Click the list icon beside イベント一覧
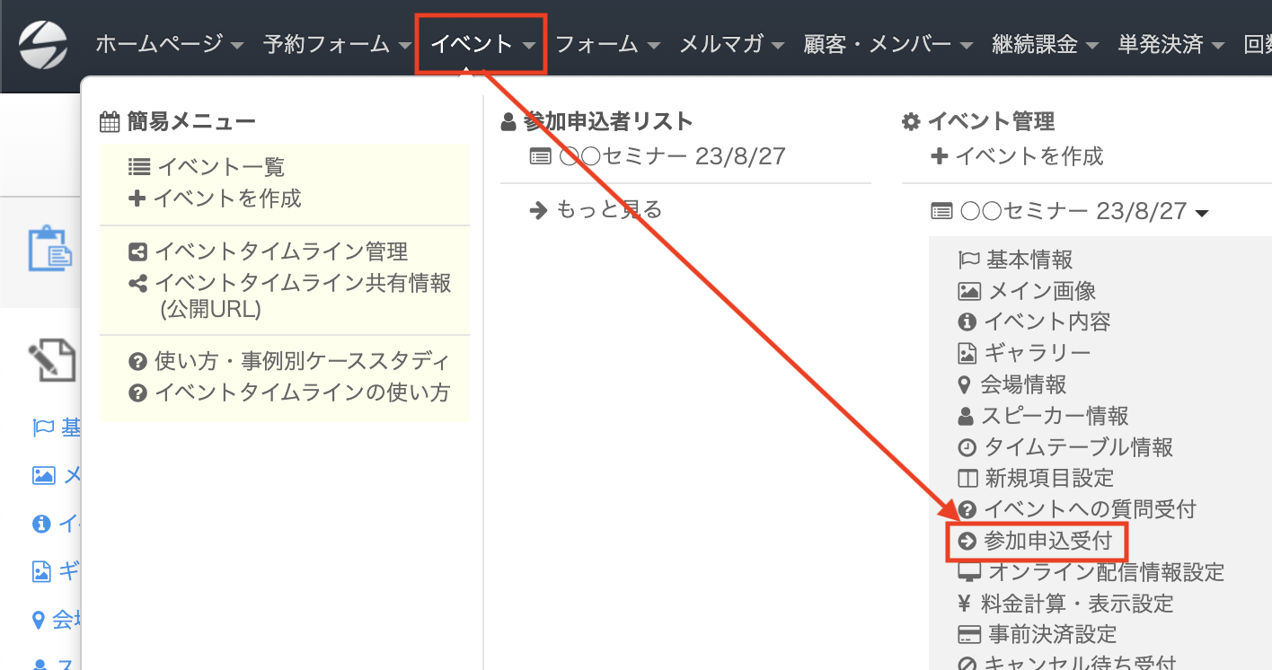Image resolution: width=1272 pixels, height=670 pixels. (138, 167)
